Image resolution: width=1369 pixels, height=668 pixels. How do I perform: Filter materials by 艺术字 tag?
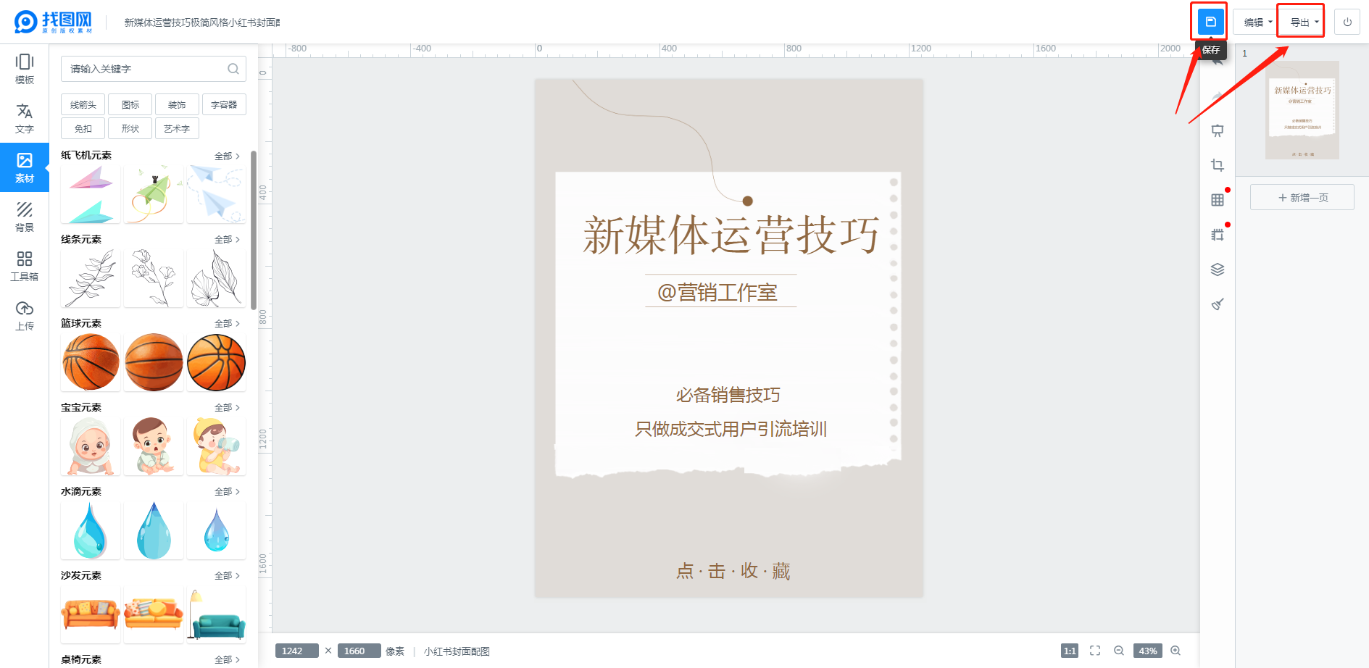coord(177,129)
